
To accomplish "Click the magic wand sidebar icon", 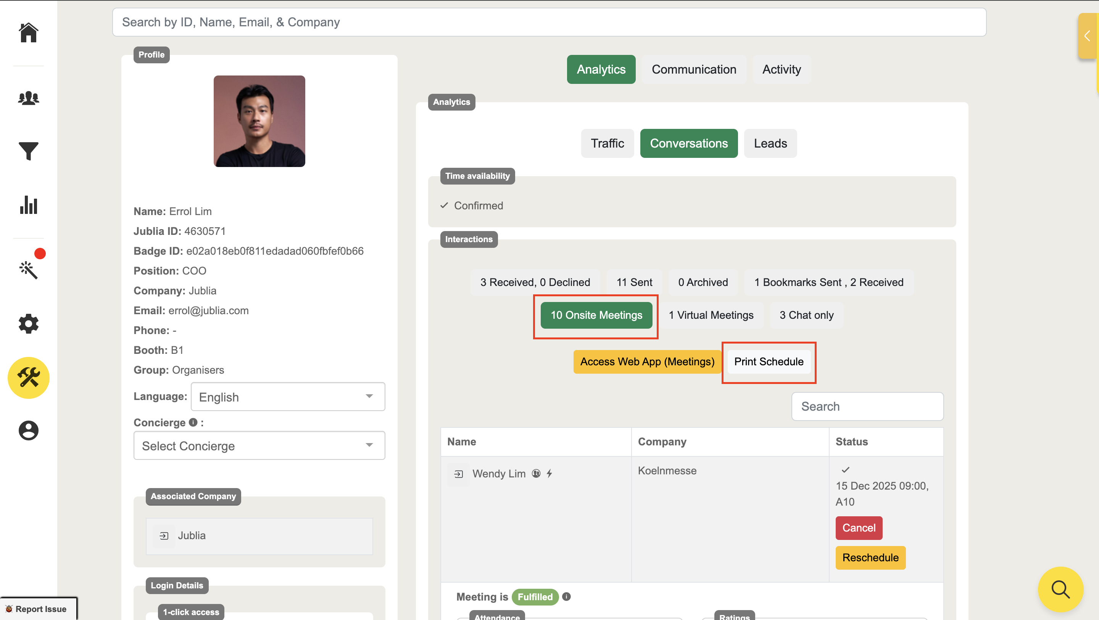I will (29, 270).
